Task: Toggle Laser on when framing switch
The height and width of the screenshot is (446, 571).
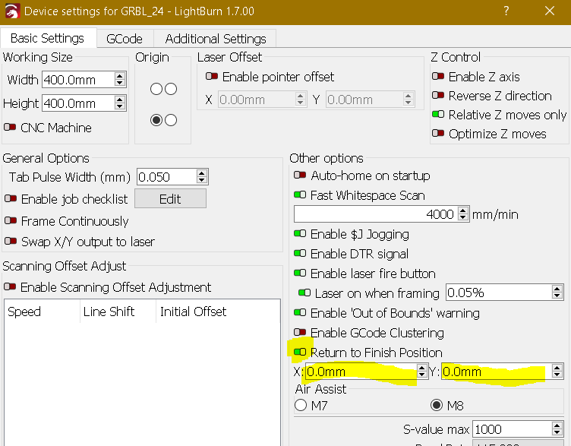Action: click(304, 293)
